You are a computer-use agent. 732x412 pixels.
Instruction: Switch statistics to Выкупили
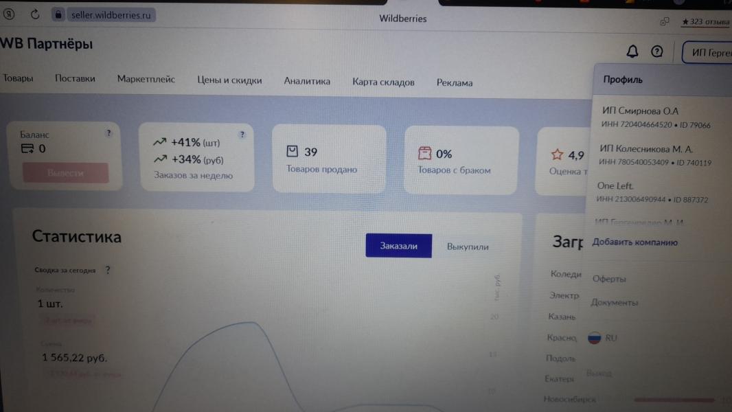(468, 247)
